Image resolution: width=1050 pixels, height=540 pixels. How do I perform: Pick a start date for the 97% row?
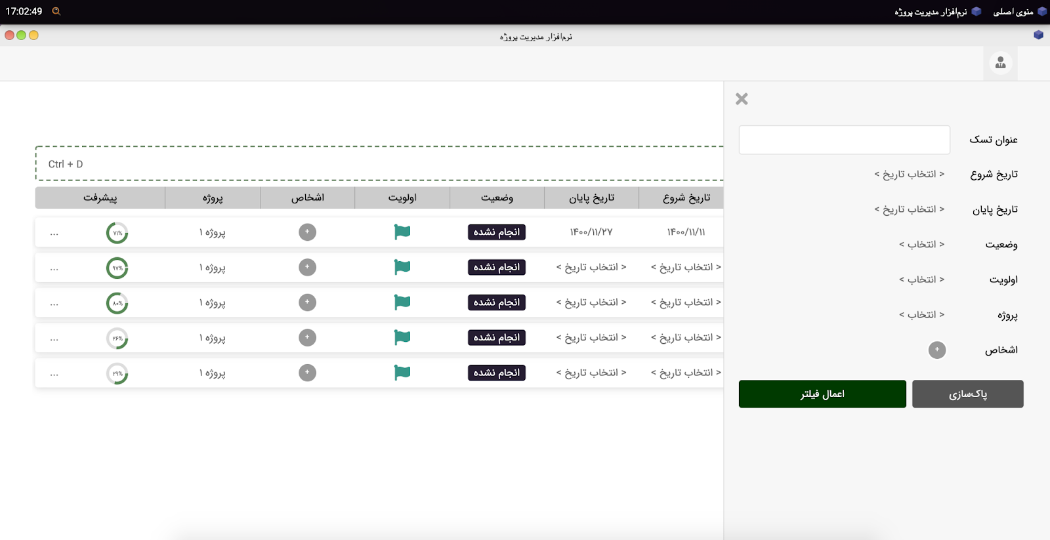tap(686, 267)
